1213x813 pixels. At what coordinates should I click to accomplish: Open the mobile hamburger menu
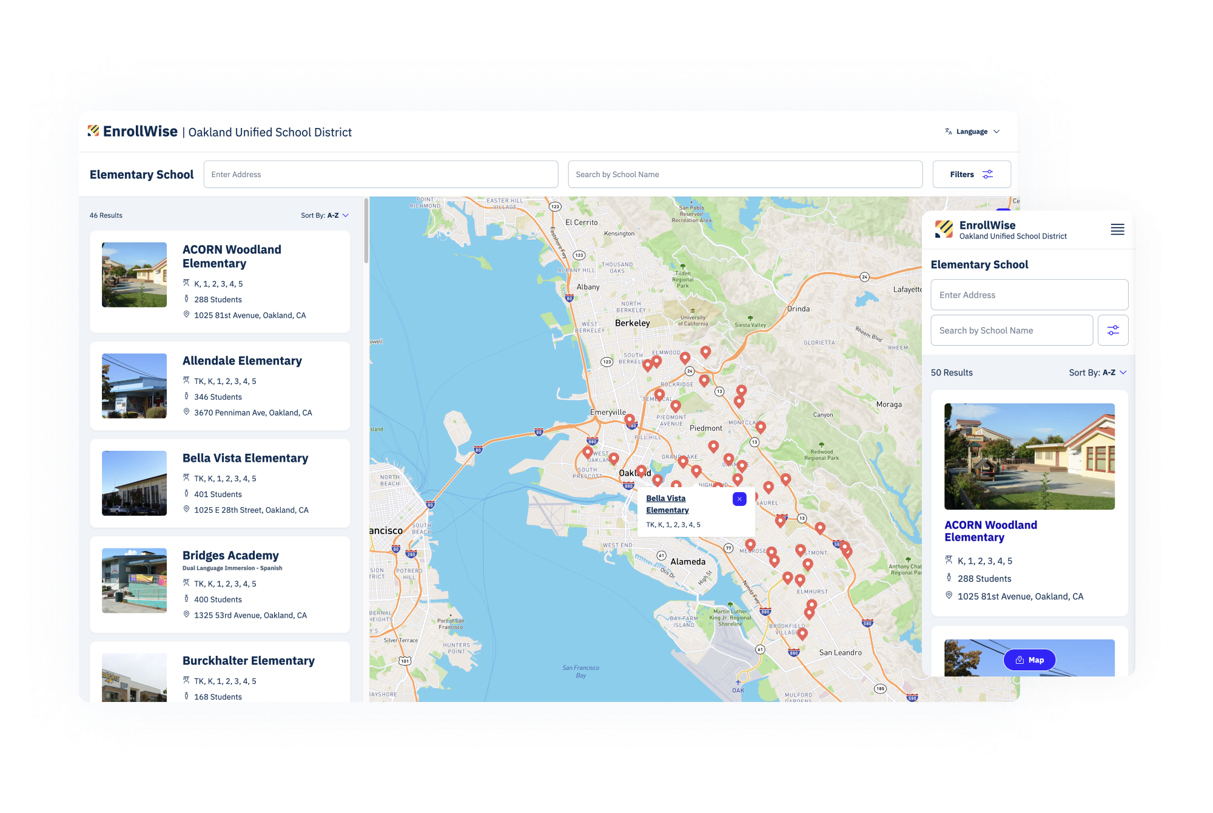click(1117, 229)
